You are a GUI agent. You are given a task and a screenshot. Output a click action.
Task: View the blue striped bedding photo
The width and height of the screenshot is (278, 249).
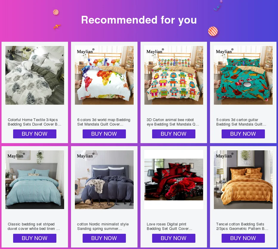[35, 180]
